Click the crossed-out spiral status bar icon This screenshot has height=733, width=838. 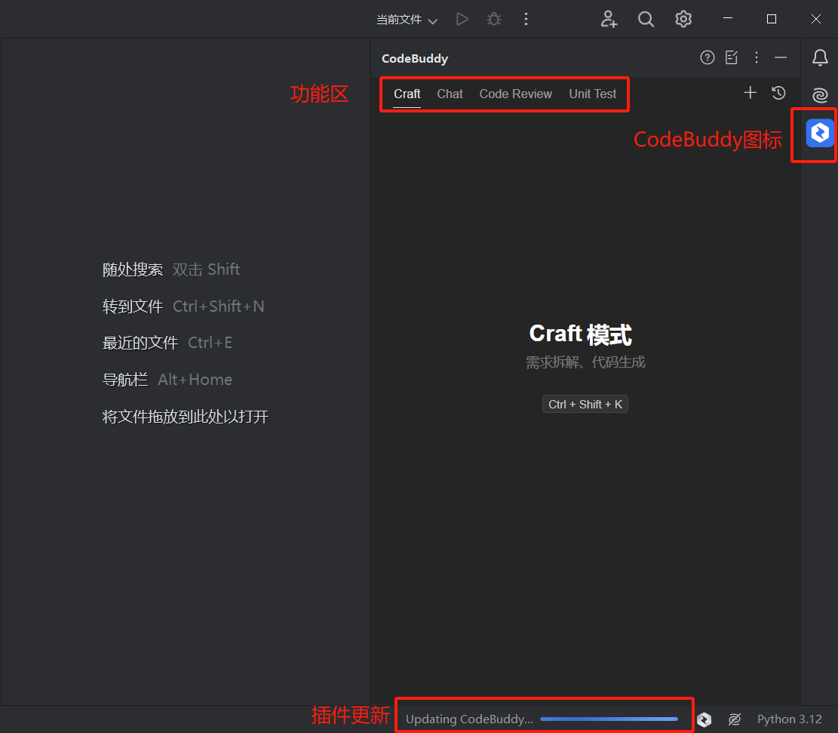coord(735,719)
